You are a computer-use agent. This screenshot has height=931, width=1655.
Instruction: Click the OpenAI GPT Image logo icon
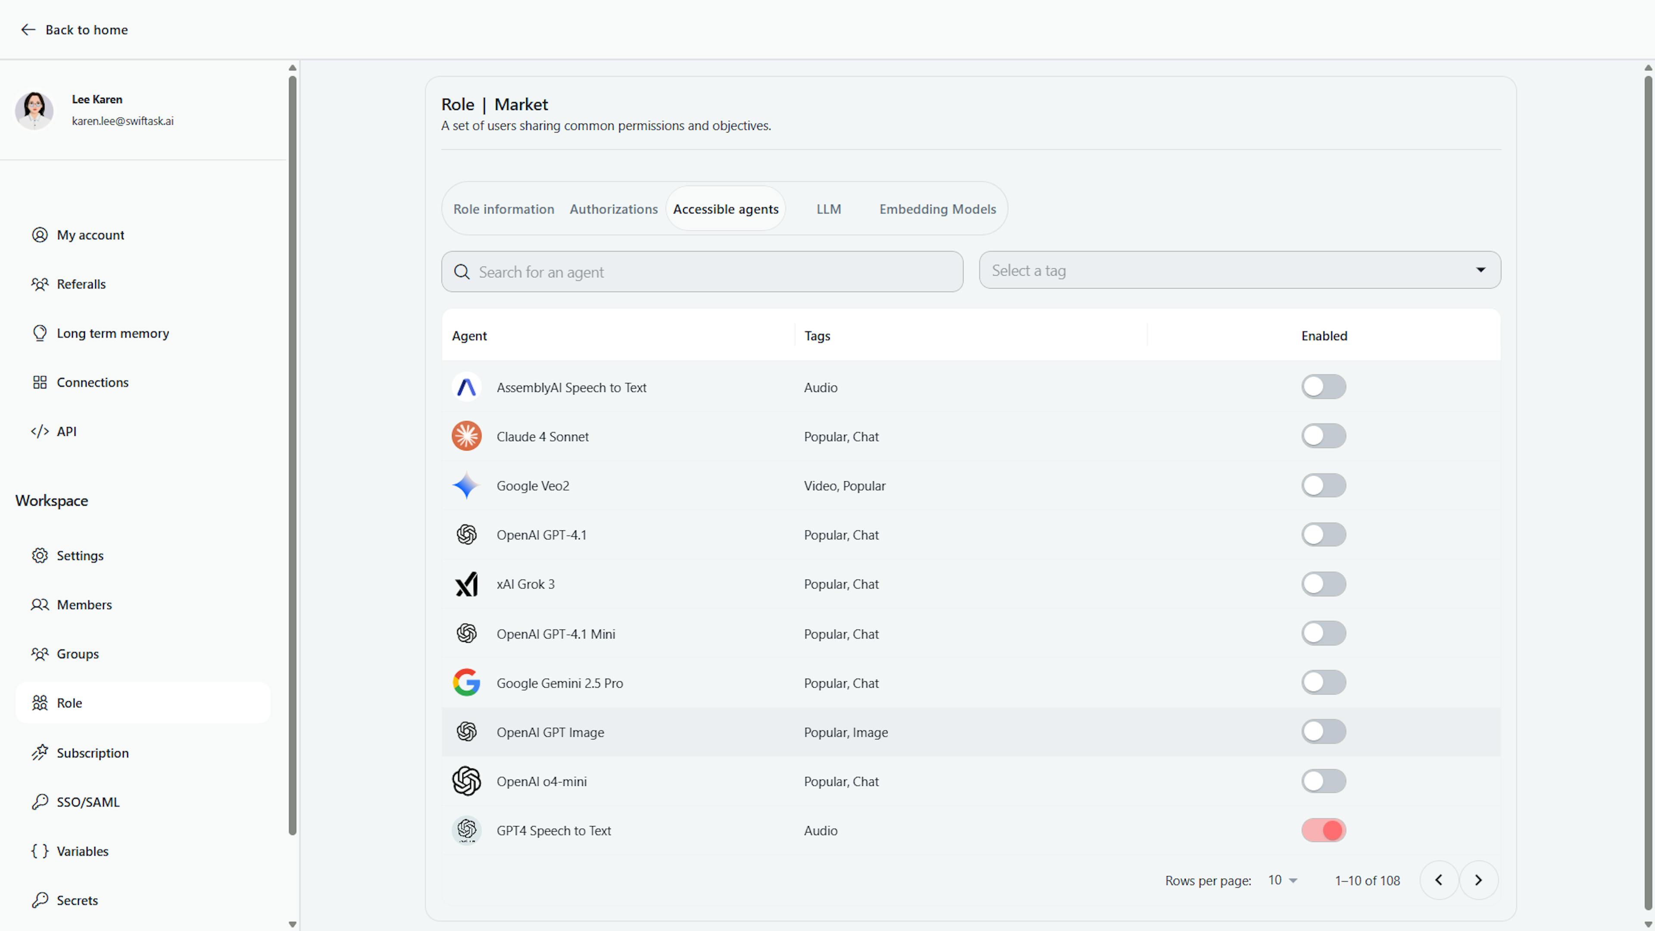click(x=466, y=732)
